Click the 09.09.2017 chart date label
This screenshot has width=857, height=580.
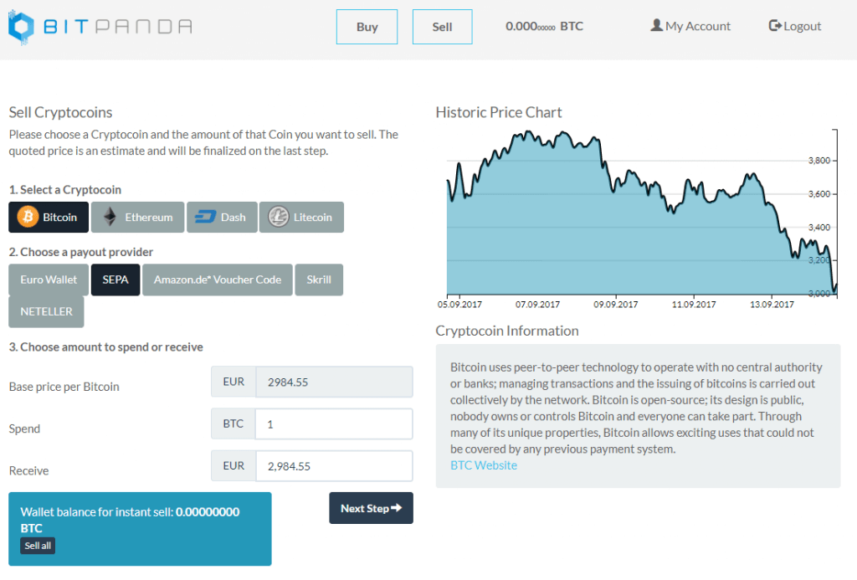tap(615, 305)
